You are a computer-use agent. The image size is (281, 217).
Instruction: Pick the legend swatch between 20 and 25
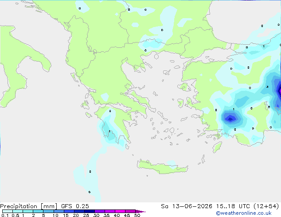(x=79, y=211)
